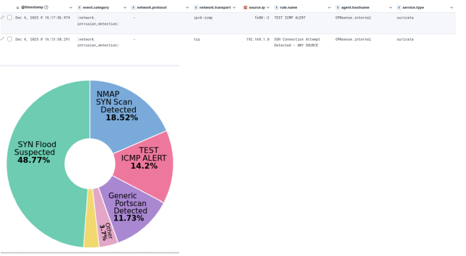Click the @timestamp sort arrow icon
The height and width of the screenshot is (256, 466).
tap(17, 7)
